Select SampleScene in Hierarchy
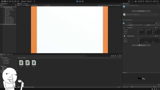Image resolution: width=160 pixels, height=90 pixels. pyautogui.click(x=9, y=7)
